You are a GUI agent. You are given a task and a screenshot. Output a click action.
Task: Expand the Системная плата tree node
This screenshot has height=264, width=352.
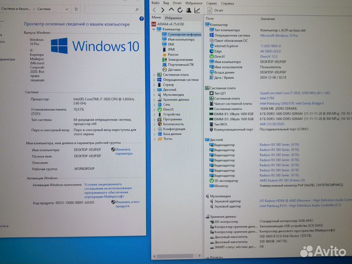[x=154, y=75]
